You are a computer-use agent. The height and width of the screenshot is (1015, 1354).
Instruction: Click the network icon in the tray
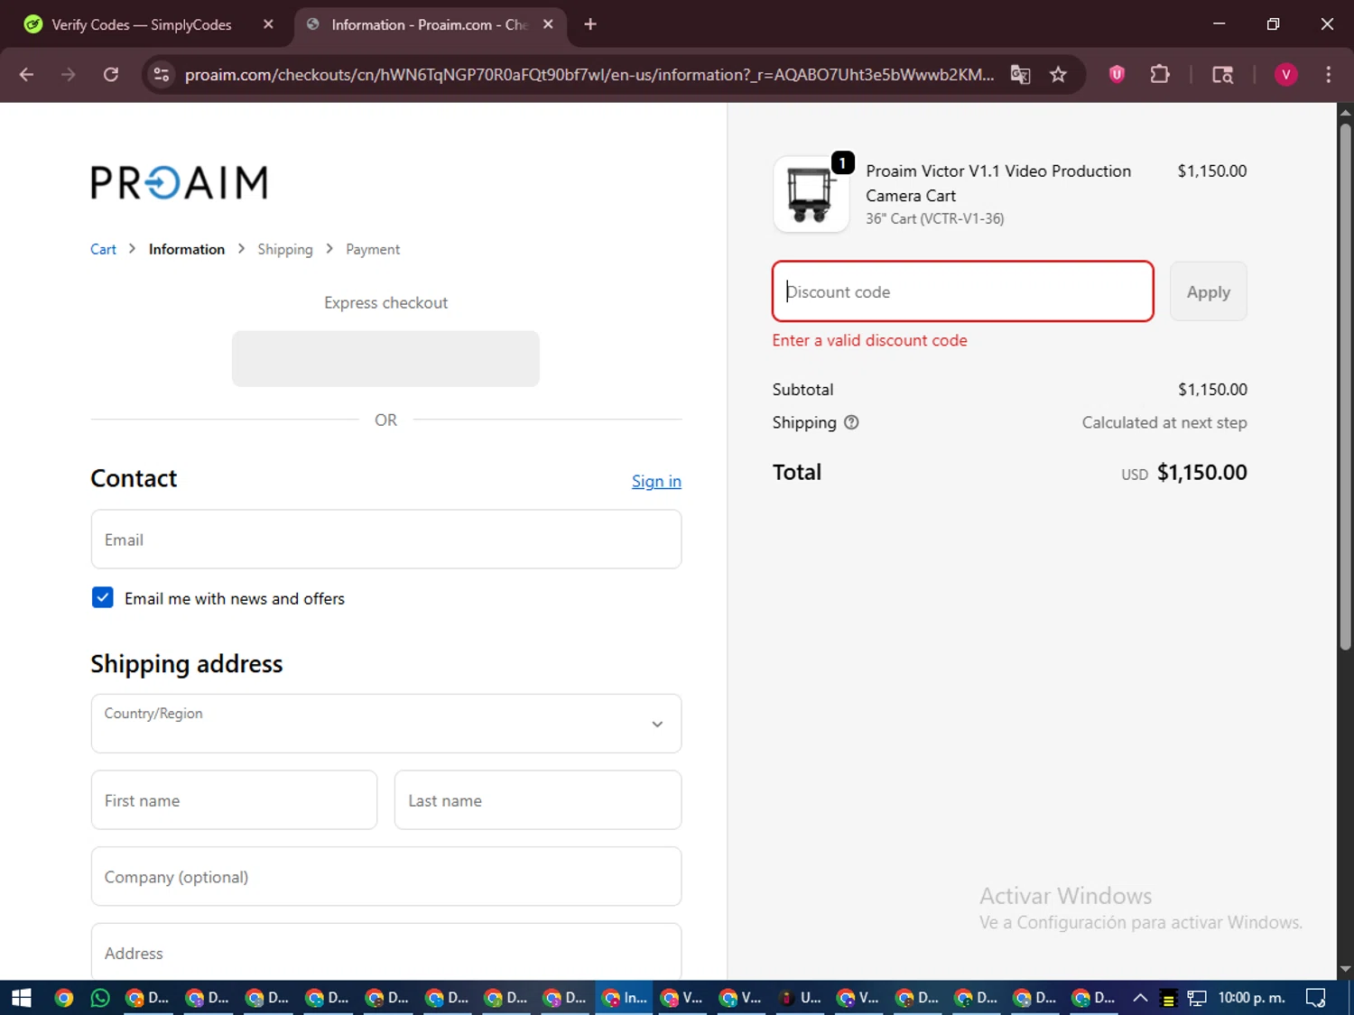point(1197,998)
